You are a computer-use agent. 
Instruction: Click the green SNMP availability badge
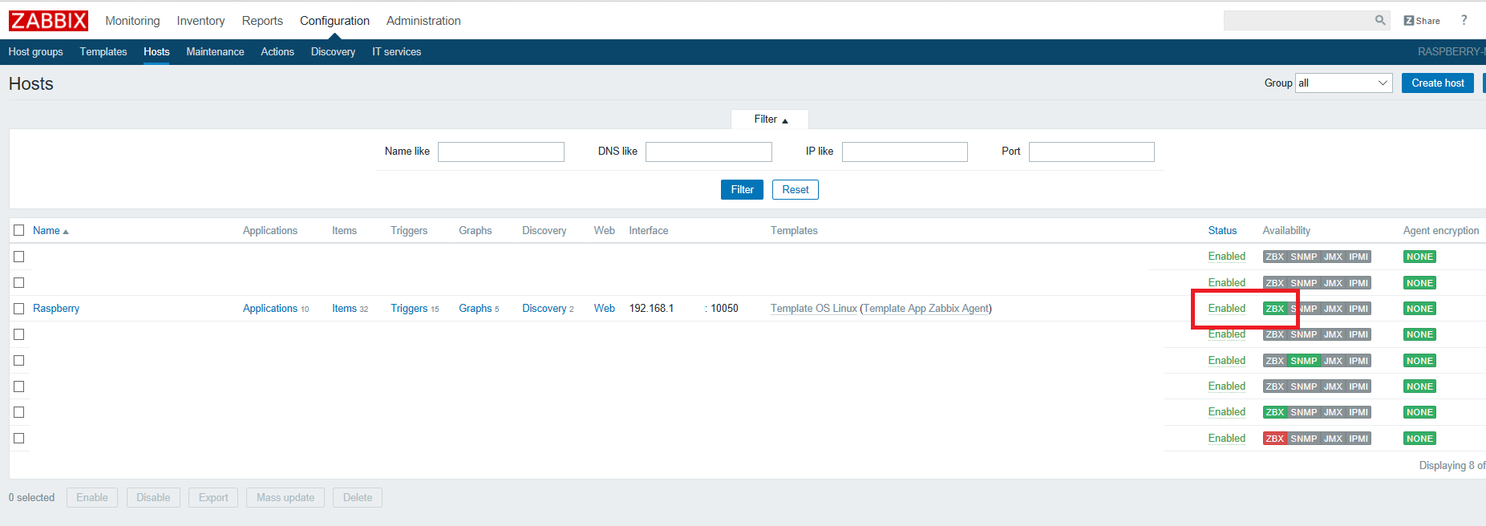point(1304,361)
